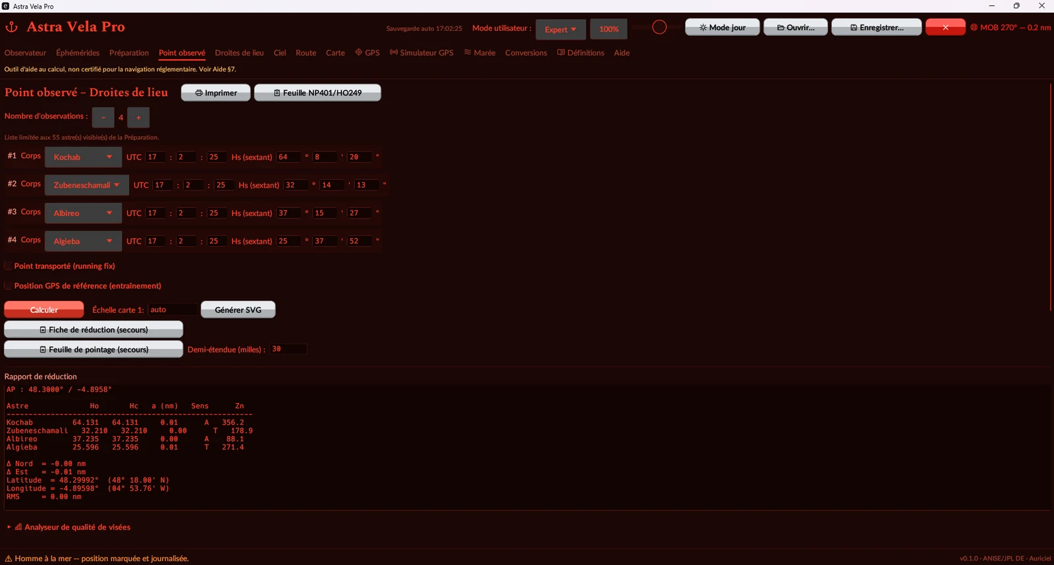Image resolution: width=1054 pixels, height=565 pixels.
Task: Click the icon on Fiche de réduction
Action: coord(43,330)
